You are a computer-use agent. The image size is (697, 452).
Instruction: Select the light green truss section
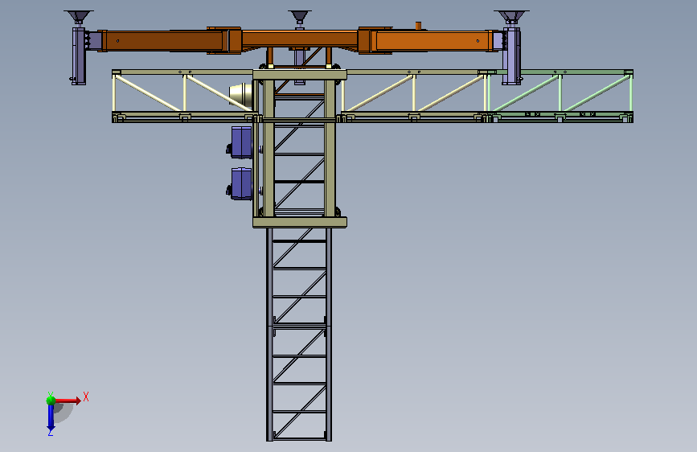(560, 95)
